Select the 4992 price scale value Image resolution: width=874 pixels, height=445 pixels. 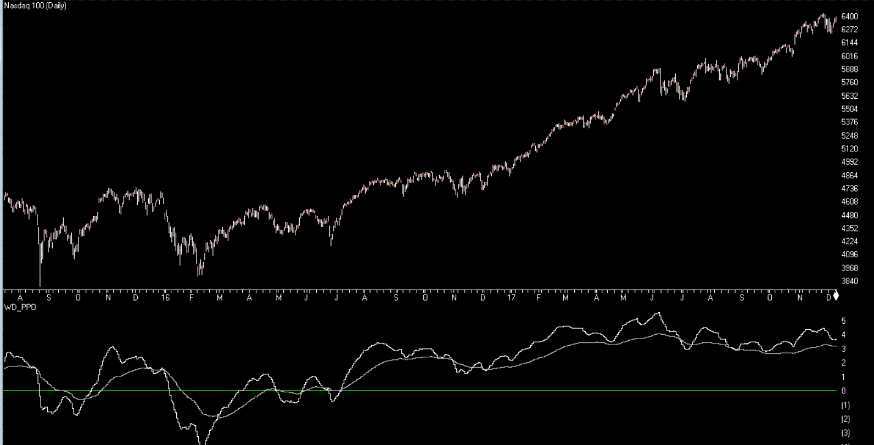(x=849, y=162)
